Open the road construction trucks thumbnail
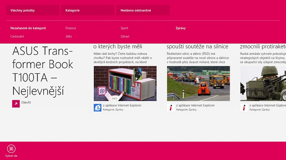 pos(199,83)
